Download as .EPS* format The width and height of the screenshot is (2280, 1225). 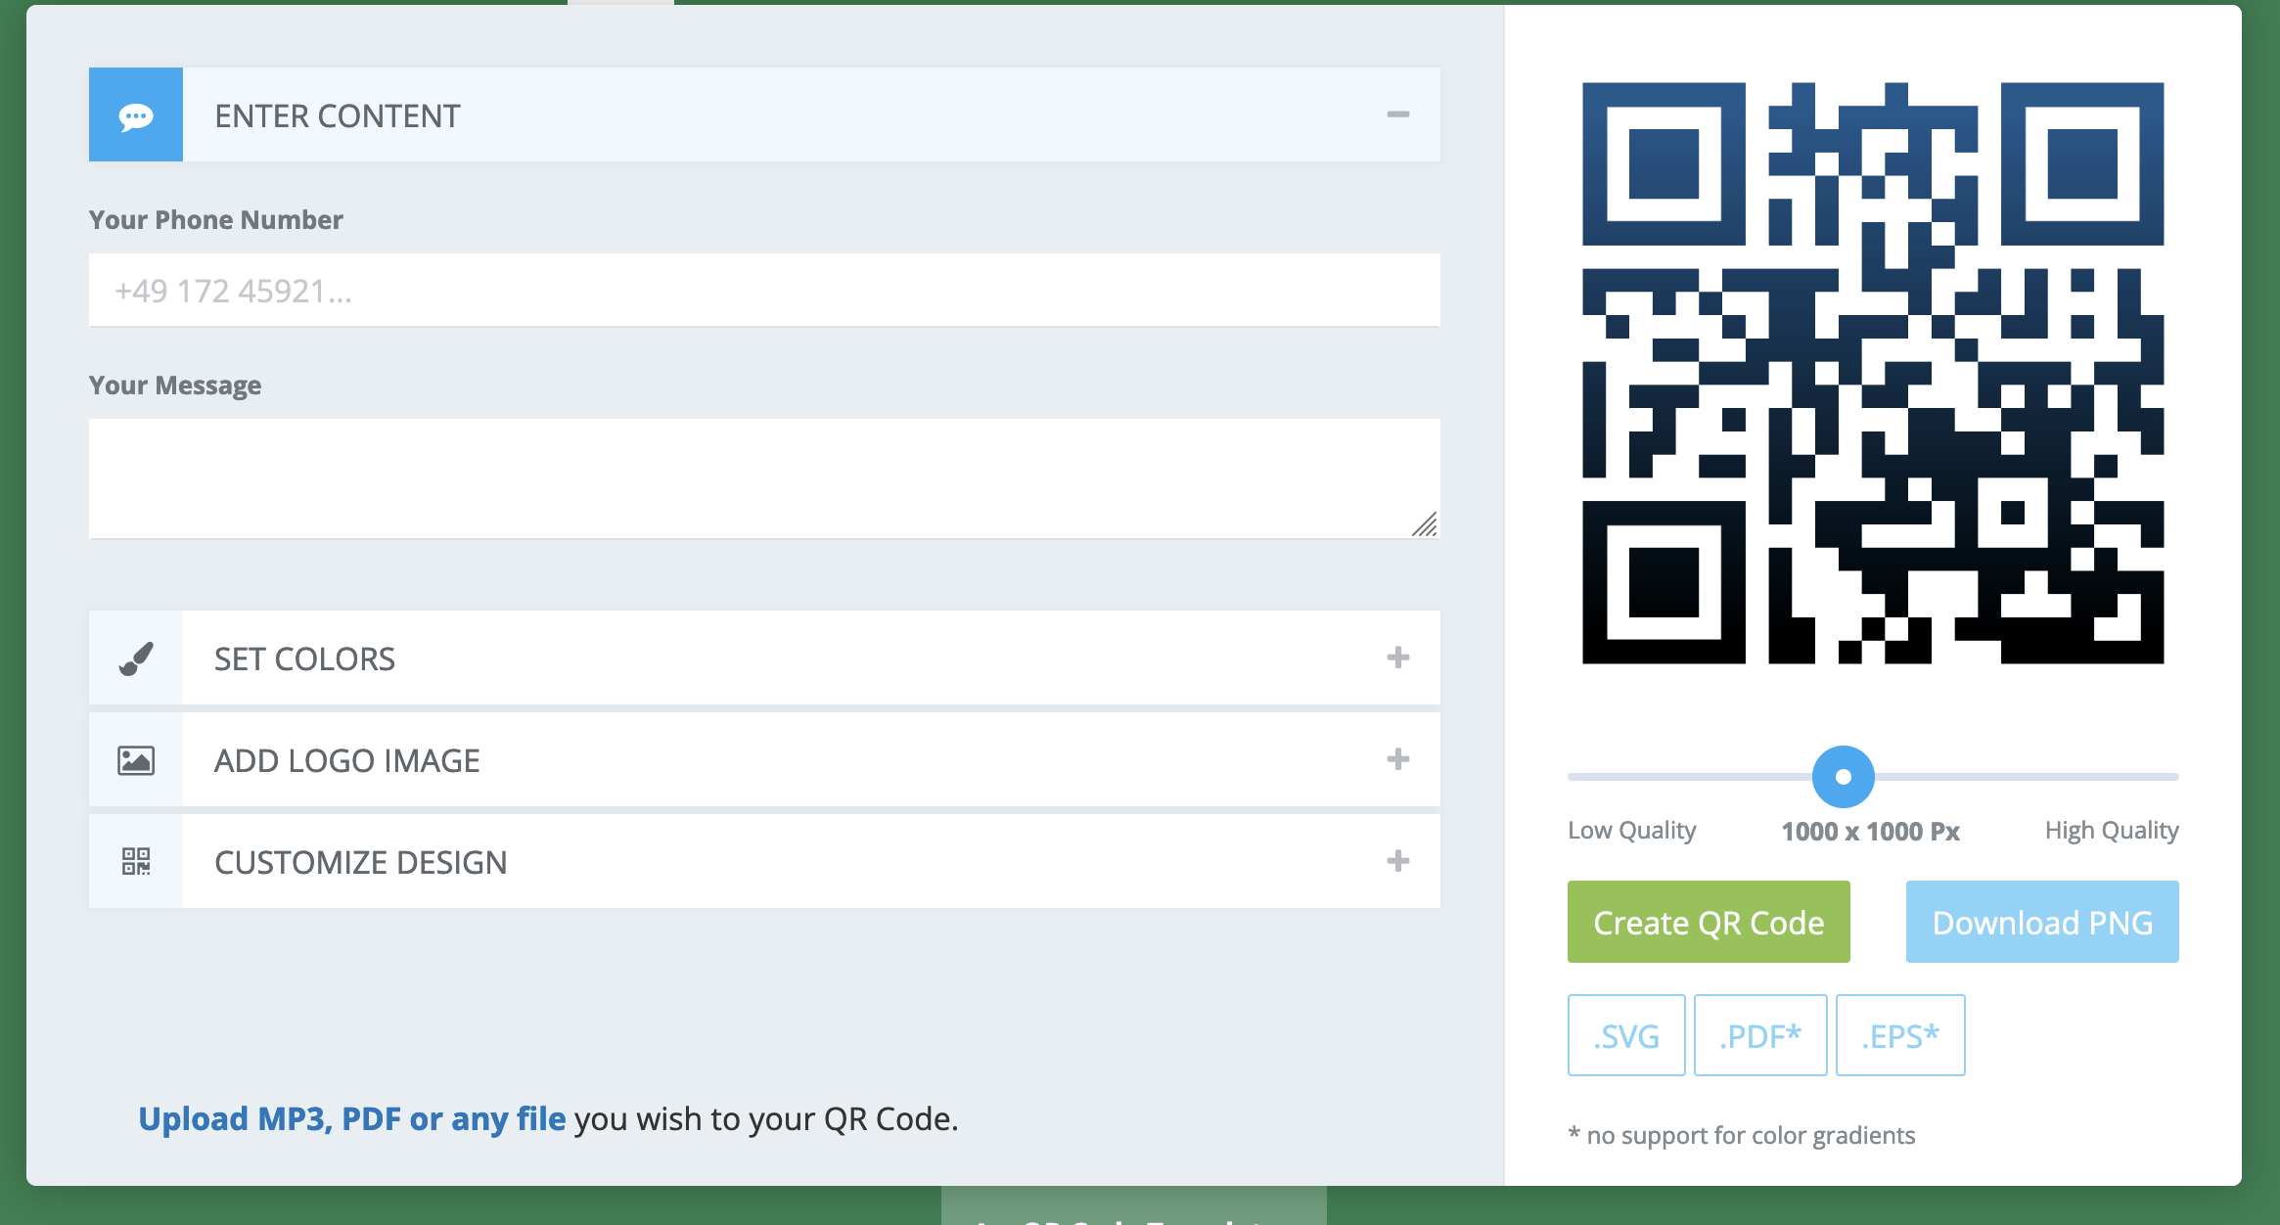1900,1035
